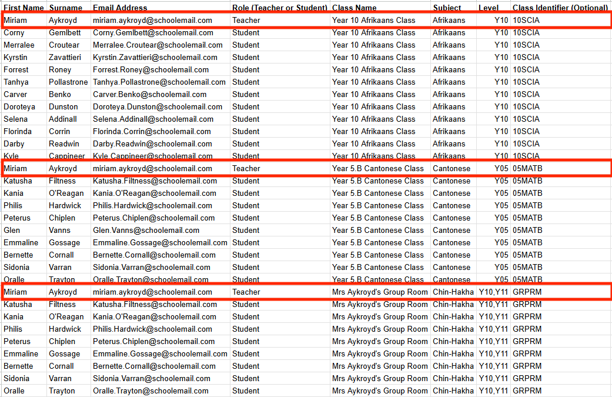This screenshot has width=612, height=397.
Task: Click Tanhya.Pollastrone@schoolemail.com cell
Action: 160,82
